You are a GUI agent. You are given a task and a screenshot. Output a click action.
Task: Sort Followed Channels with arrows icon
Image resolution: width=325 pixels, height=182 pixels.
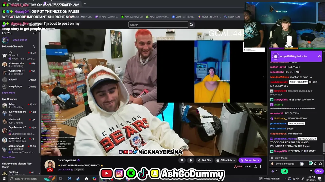pyautogui.click(x=34, y=47)
